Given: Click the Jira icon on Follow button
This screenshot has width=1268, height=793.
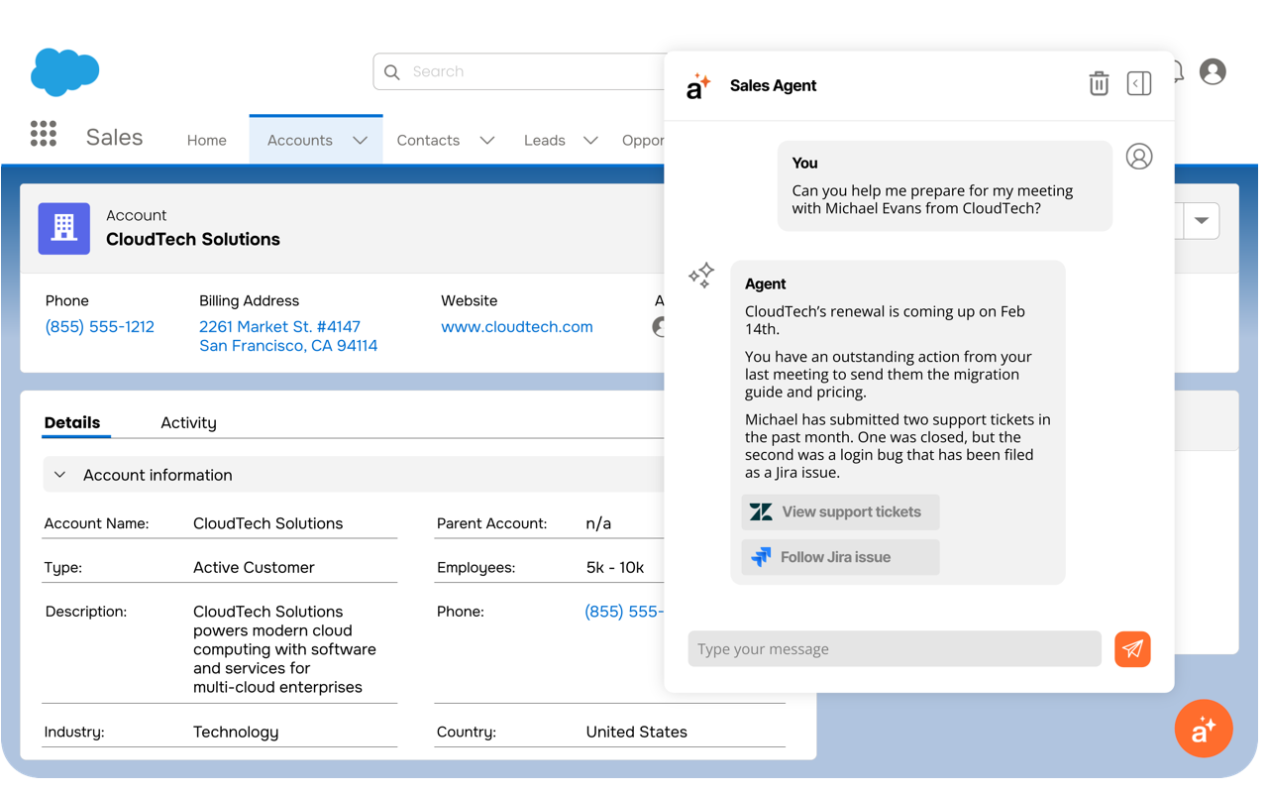Looking at the screenshot, I should point(761,557).
